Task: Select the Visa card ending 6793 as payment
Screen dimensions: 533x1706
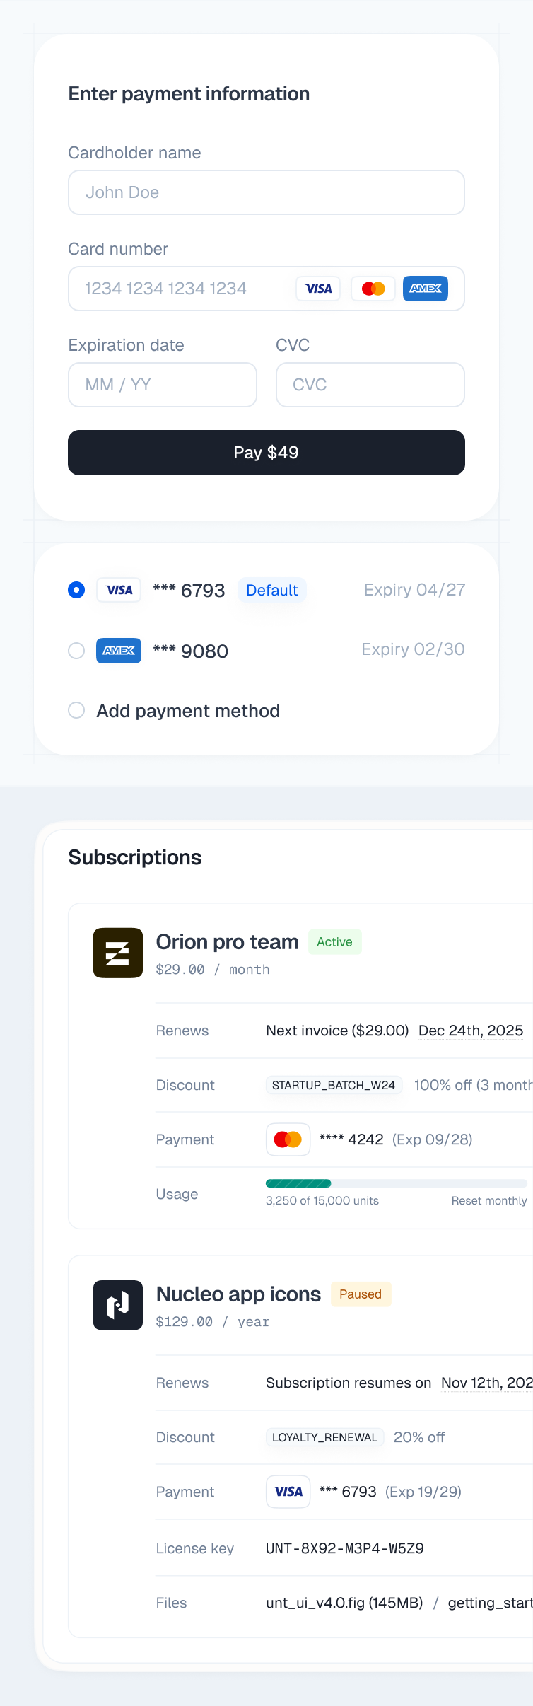Action: pyautogui.click(x=76, y=589)
